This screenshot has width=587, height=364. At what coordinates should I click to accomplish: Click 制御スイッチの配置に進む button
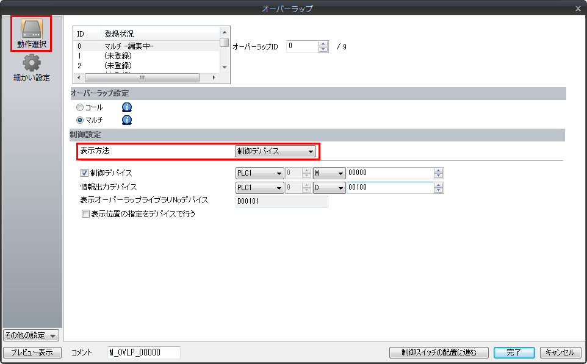[439, 352]
